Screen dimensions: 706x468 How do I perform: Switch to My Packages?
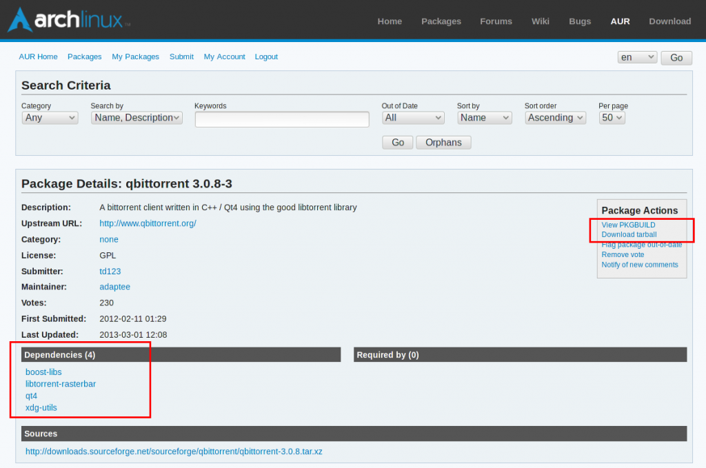point(135,57)
